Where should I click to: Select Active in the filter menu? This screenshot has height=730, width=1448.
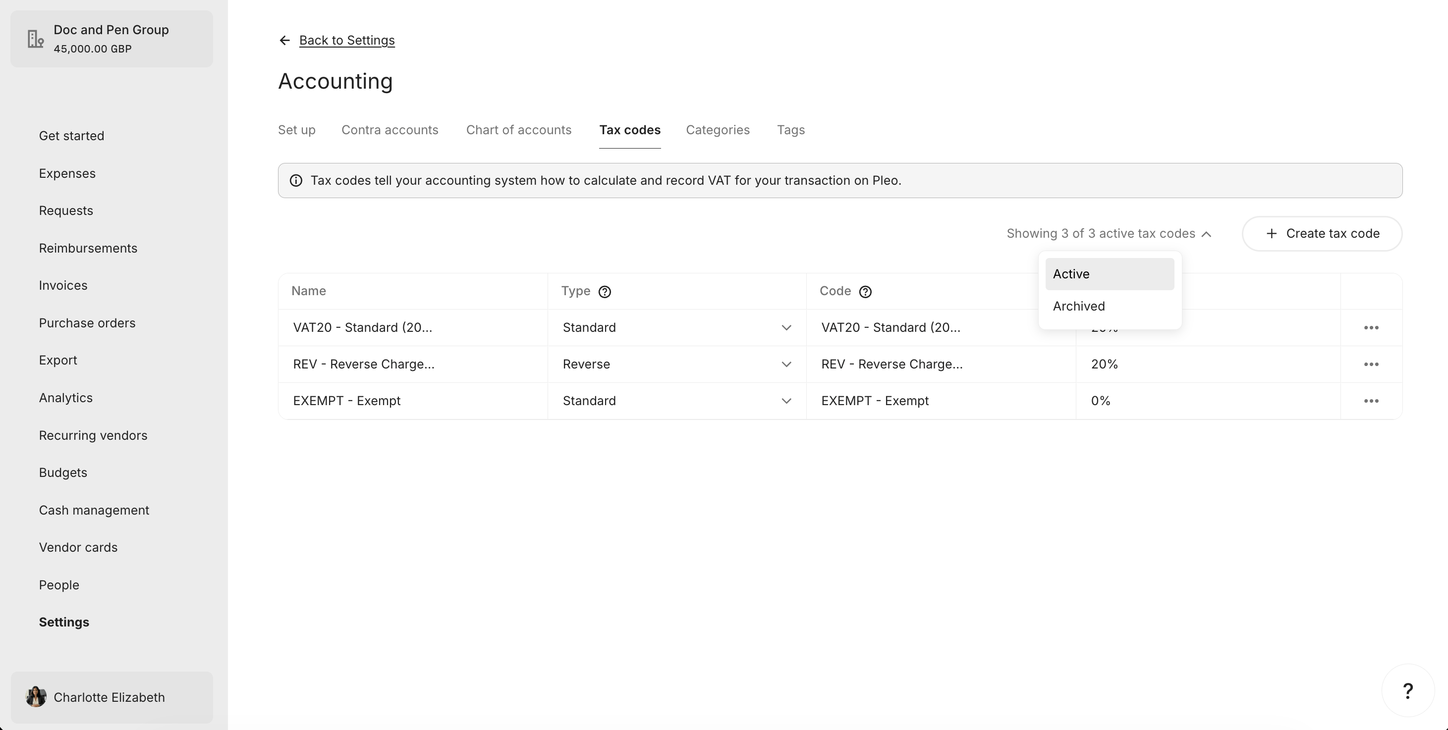(x=1109, y=274)
